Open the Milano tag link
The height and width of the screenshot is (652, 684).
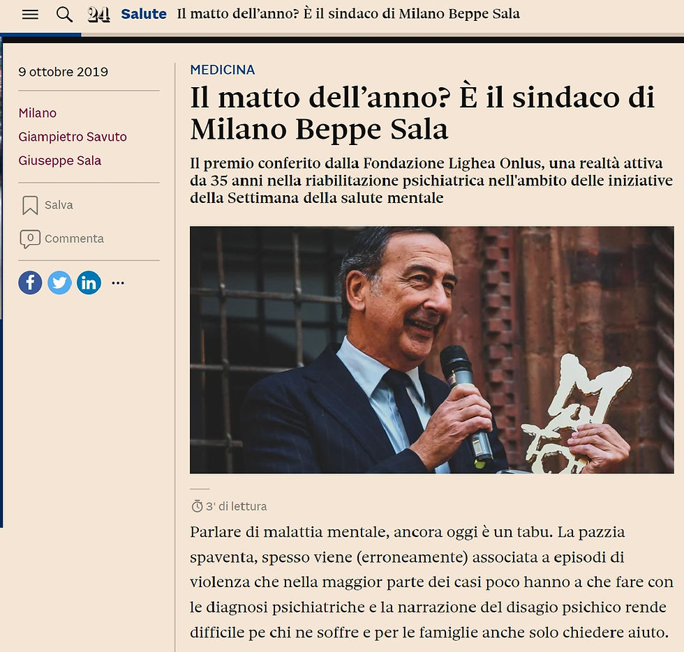(x=38, y=113)
